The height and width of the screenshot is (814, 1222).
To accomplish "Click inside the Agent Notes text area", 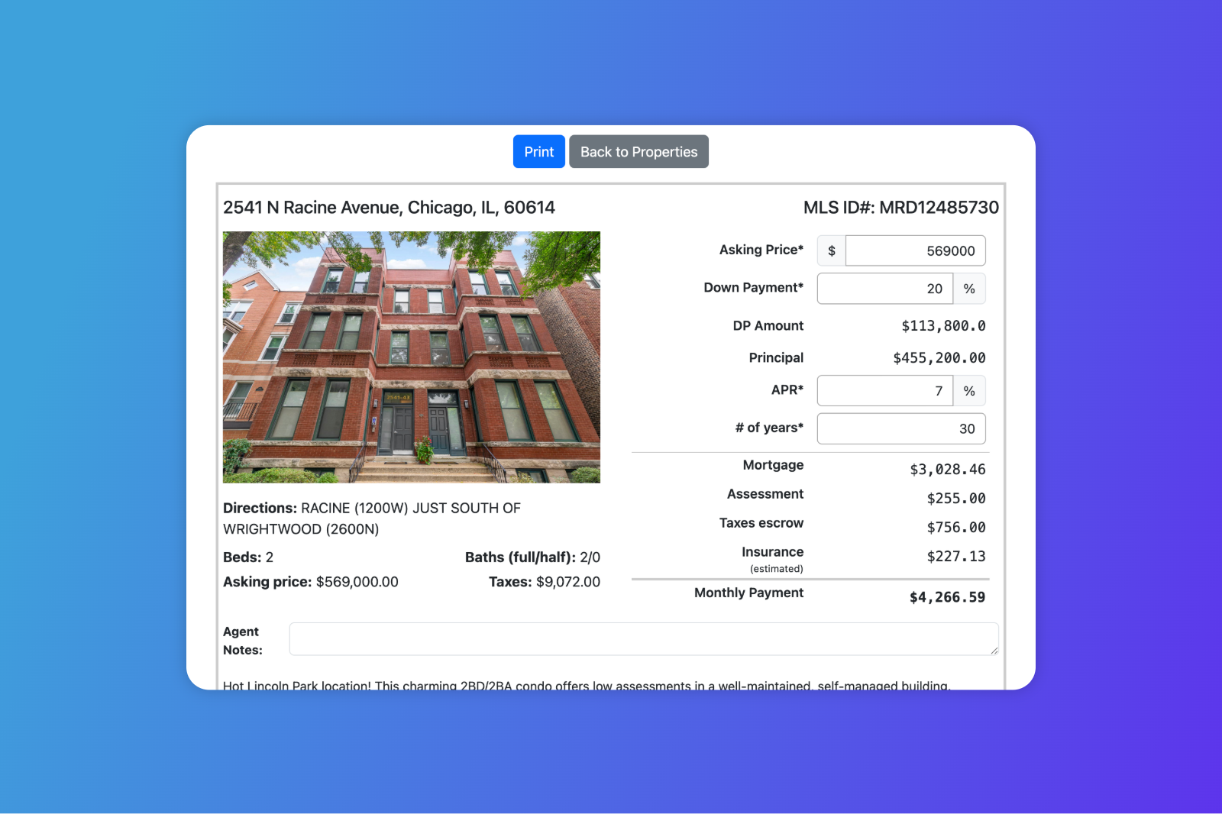I will click(642, 639).
